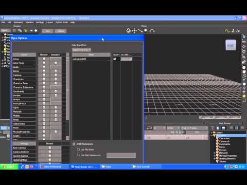Open the Python Tools menu
Viewport: 247px width, 185px height.
click(x=62, y=23)
